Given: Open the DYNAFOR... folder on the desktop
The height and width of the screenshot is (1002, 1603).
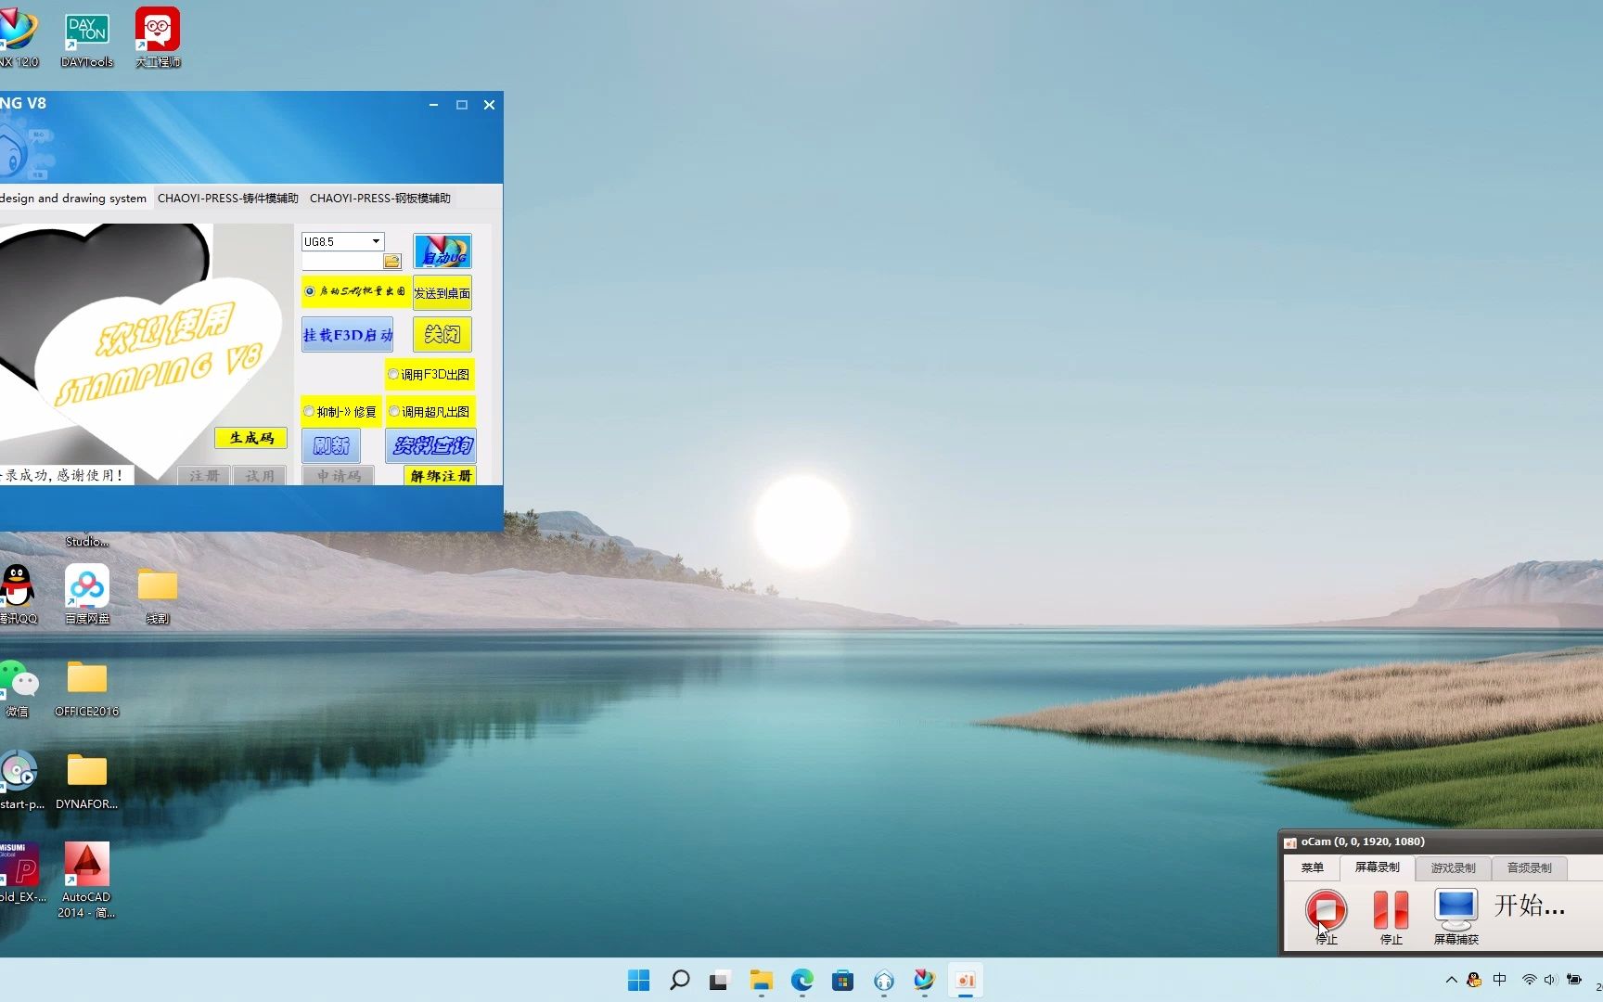Looking at the screenshot, I should point(87,781).
